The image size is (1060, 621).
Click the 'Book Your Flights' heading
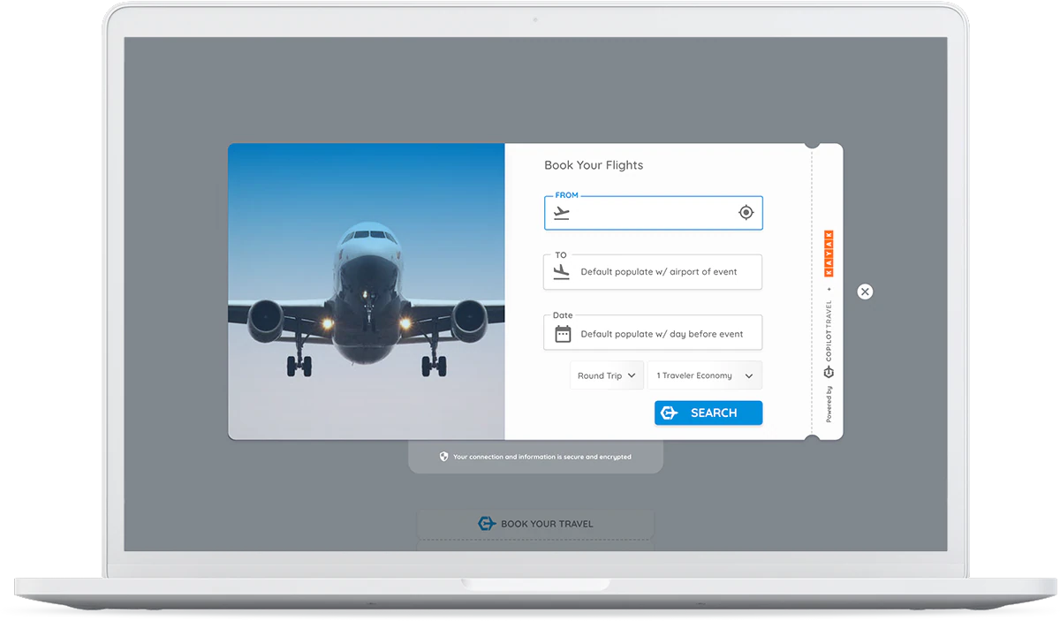[594, 165]
